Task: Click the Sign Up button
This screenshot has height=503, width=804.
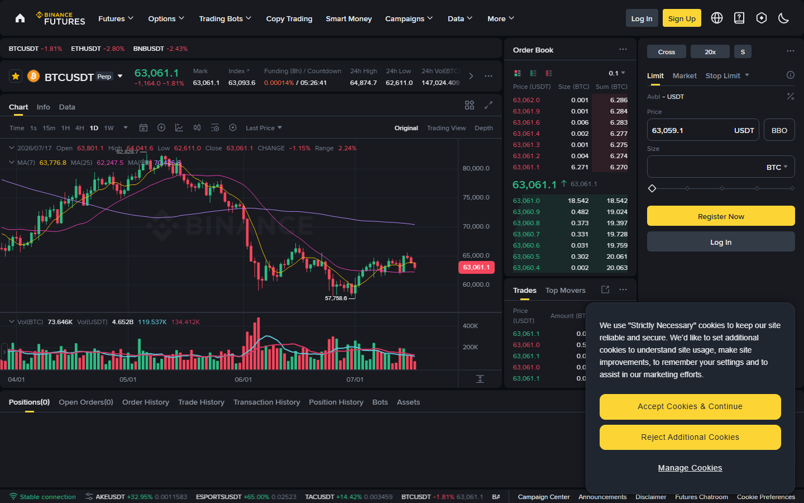Action: click(x=682, y=18)
